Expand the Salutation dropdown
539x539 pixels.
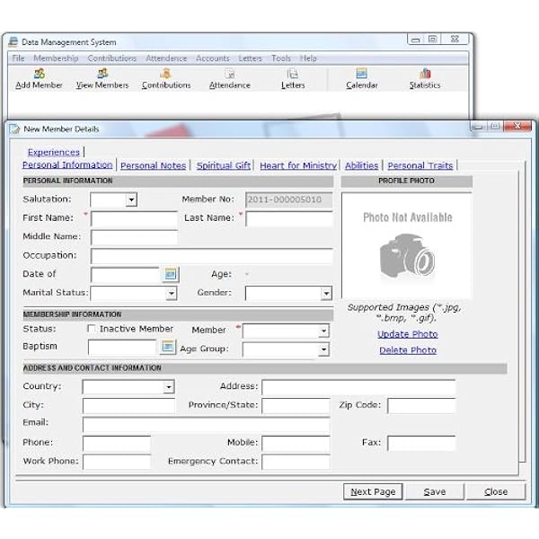click(131, 199)
